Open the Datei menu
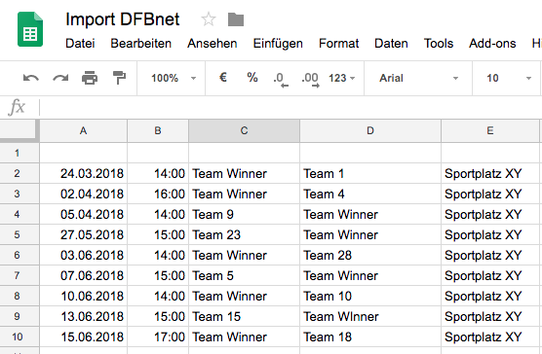The width and height of the screenshot is (542, 354). (80, 44)
